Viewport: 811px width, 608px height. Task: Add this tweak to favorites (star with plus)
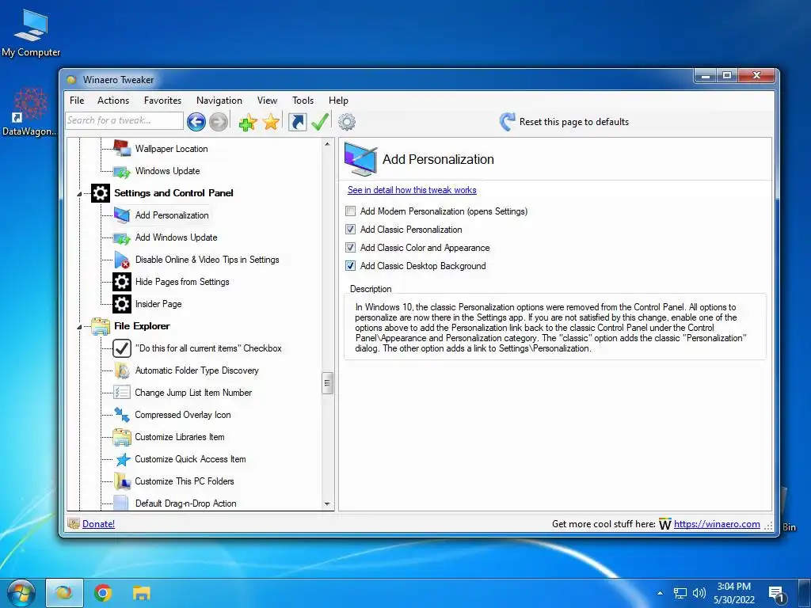(248, 122)
